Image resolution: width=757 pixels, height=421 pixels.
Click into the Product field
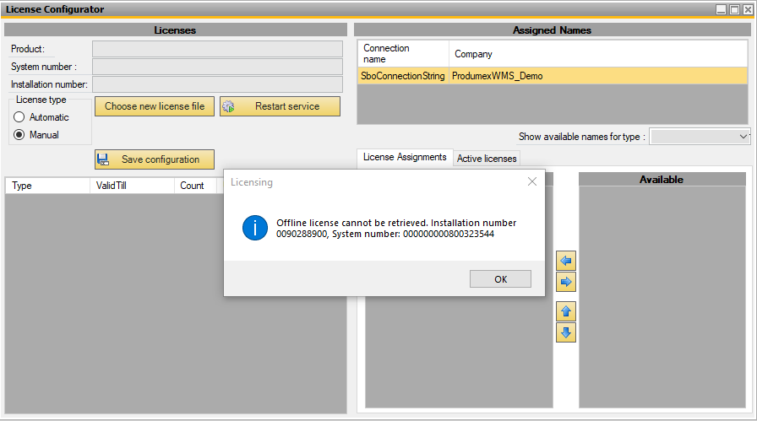click(x=217, y=49)
